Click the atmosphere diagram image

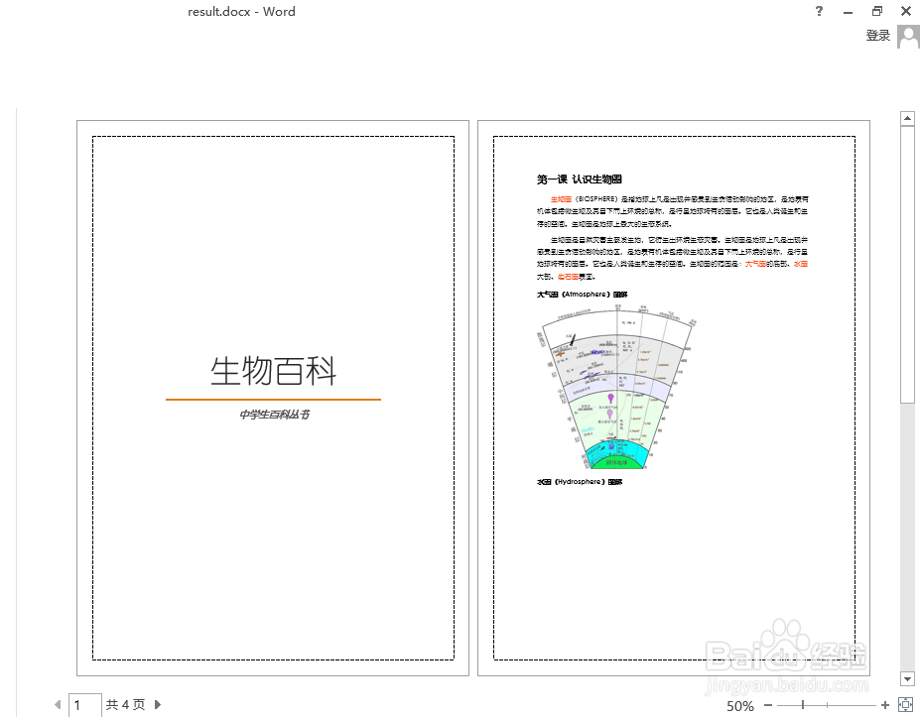point(616,387)
